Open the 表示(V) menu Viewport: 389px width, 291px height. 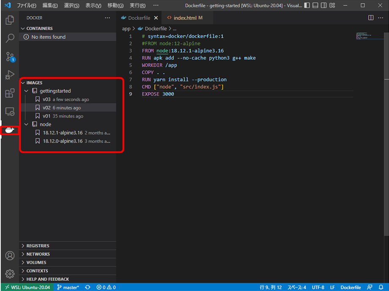click(93, 5)
